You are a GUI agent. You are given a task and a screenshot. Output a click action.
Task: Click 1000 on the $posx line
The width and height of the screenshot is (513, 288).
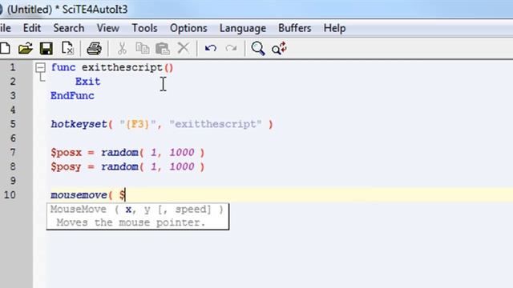pos(182,153)
